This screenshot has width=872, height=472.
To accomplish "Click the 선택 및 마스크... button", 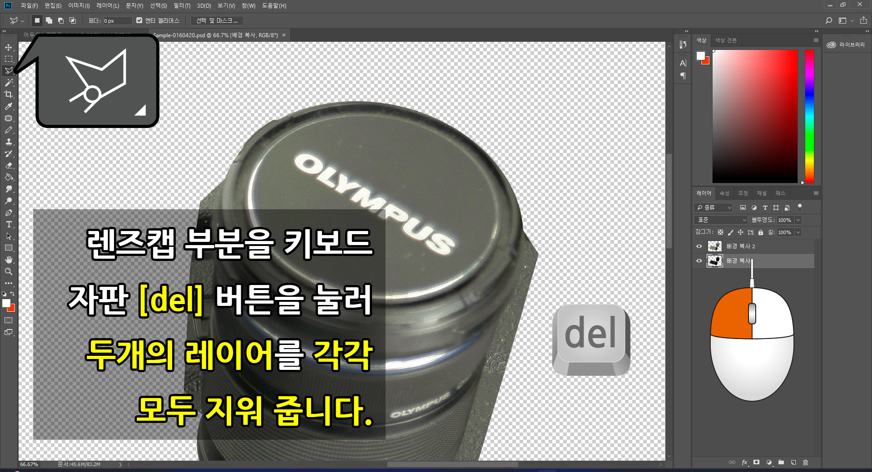I will (217, 20).
